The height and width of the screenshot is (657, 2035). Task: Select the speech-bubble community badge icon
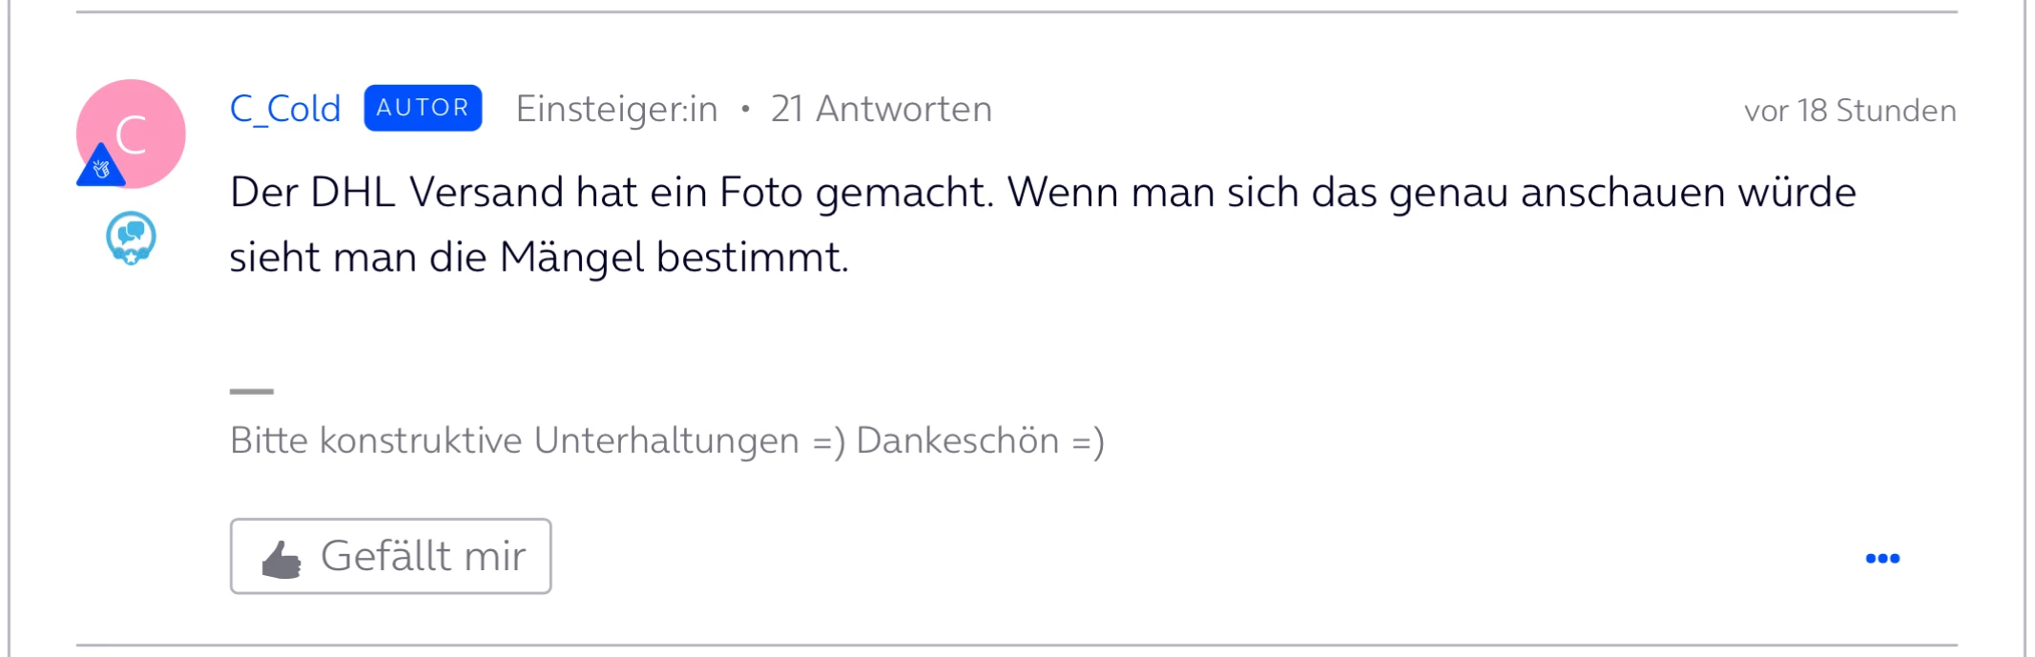point(131,237)
